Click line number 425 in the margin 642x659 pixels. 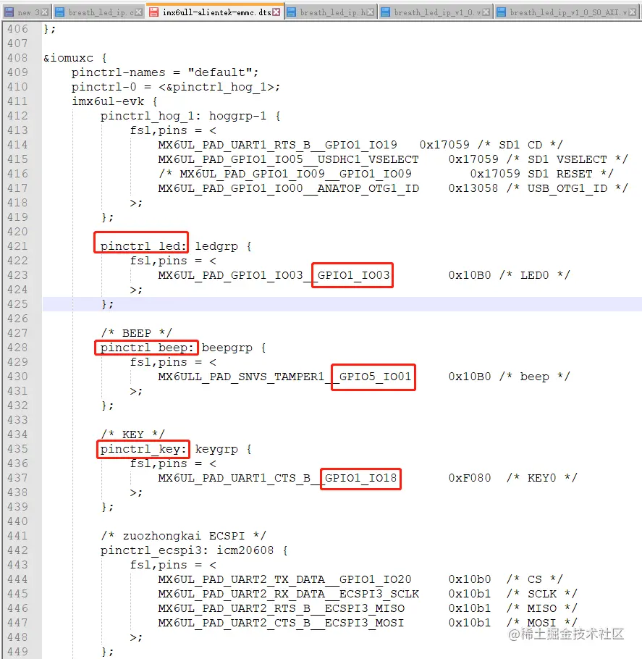click(x=17, y=304)
